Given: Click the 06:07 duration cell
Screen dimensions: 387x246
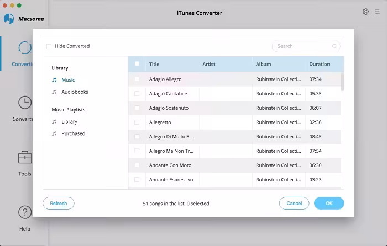Looking at the screenshot, I should tap(316, 108).
